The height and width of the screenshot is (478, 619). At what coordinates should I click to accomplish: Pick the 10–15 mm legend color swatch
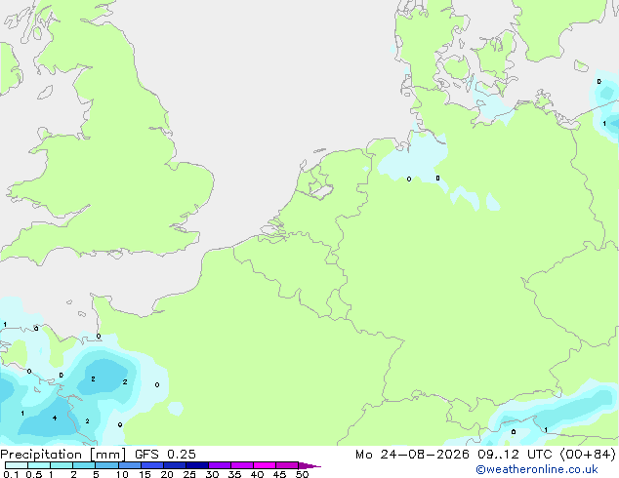pyautogui.click(x=129, y=465)
